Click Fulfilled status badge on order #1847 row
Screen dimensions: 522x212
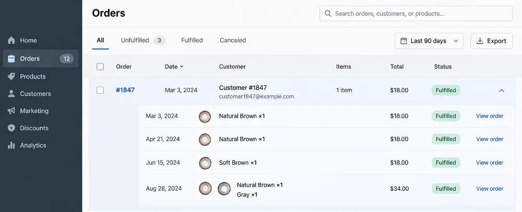point(446,90)
